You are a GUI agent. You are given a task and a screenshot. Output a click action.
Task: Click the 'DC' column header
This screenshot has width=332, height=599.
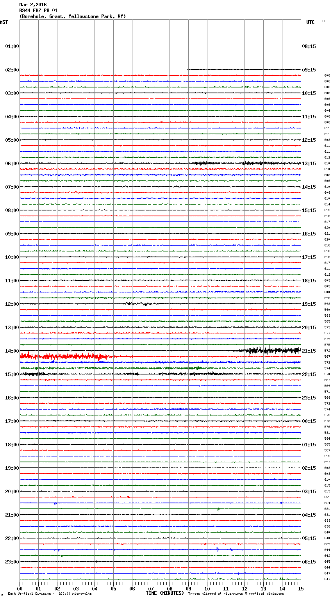click(324, 21)
